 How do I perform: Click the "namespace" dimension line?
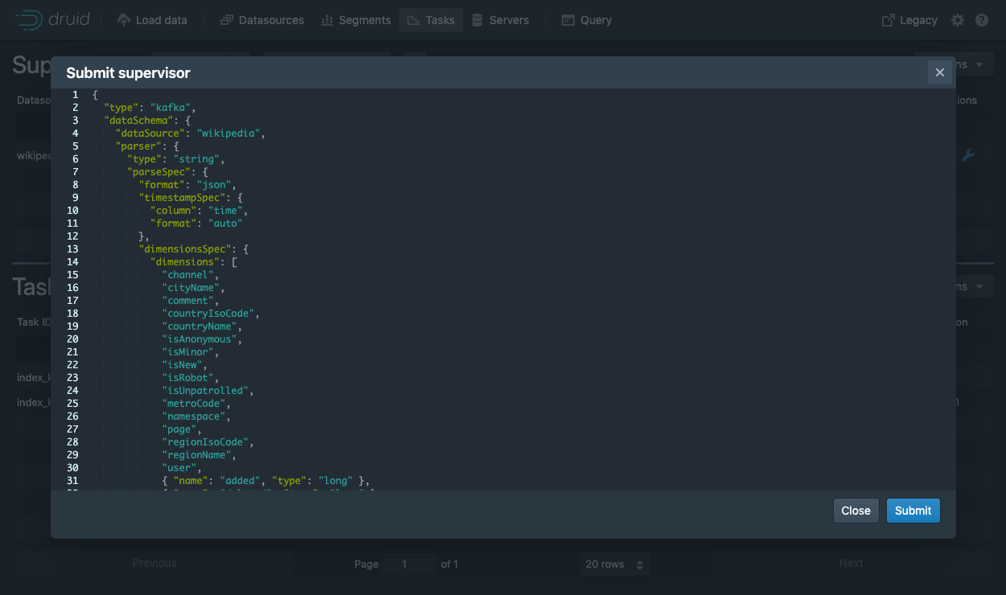tap(196, 416)
